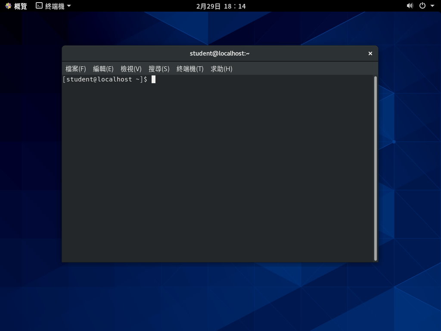441x331 pixels.
Task: Open the 終端機 app menu dropdown arrow
Action: point(69,6)
